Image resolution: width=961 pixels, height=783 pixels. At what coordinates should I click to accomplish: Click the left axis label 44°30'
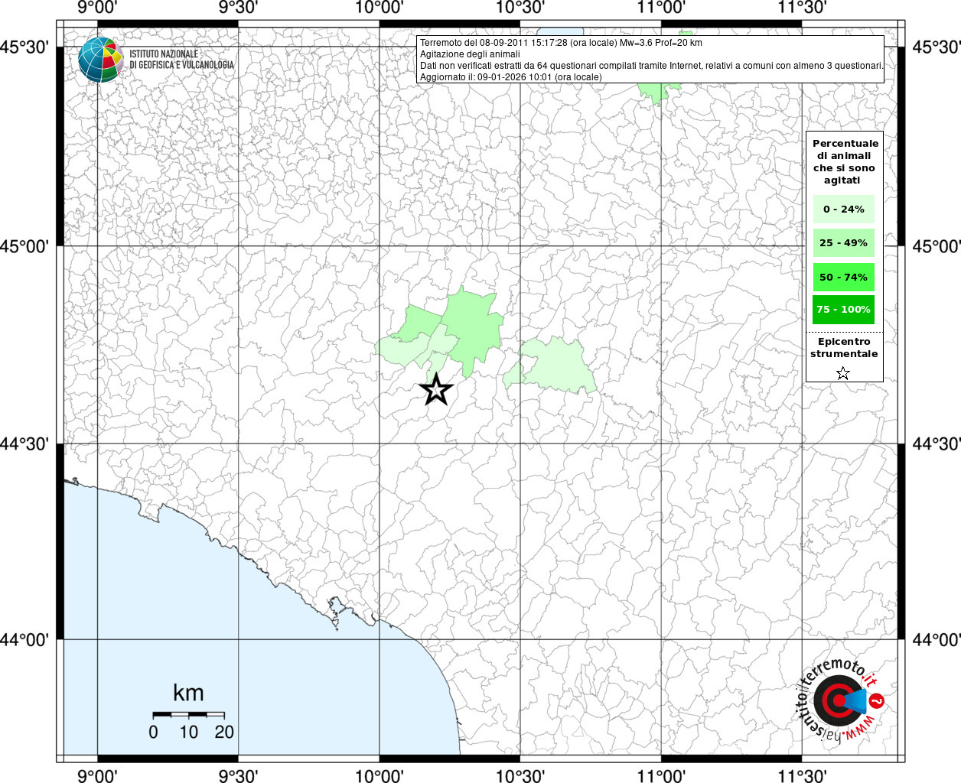(24, 443)
